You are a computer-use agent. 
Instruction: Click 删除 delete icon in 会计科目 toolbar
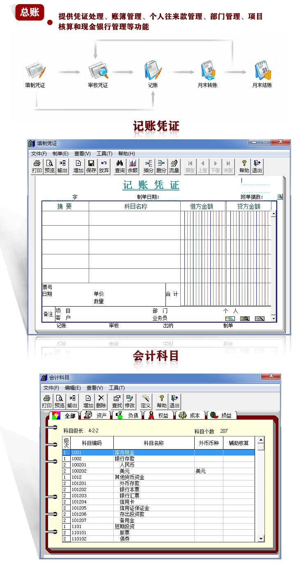click(x=101, y=401)
